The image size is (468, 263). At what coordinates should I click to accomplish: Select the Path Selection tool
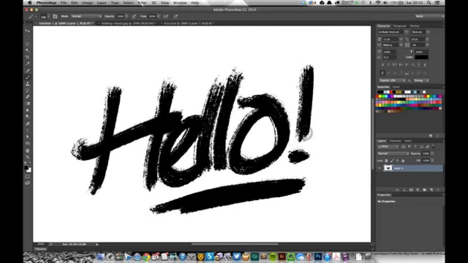click(x=27, y=137)
